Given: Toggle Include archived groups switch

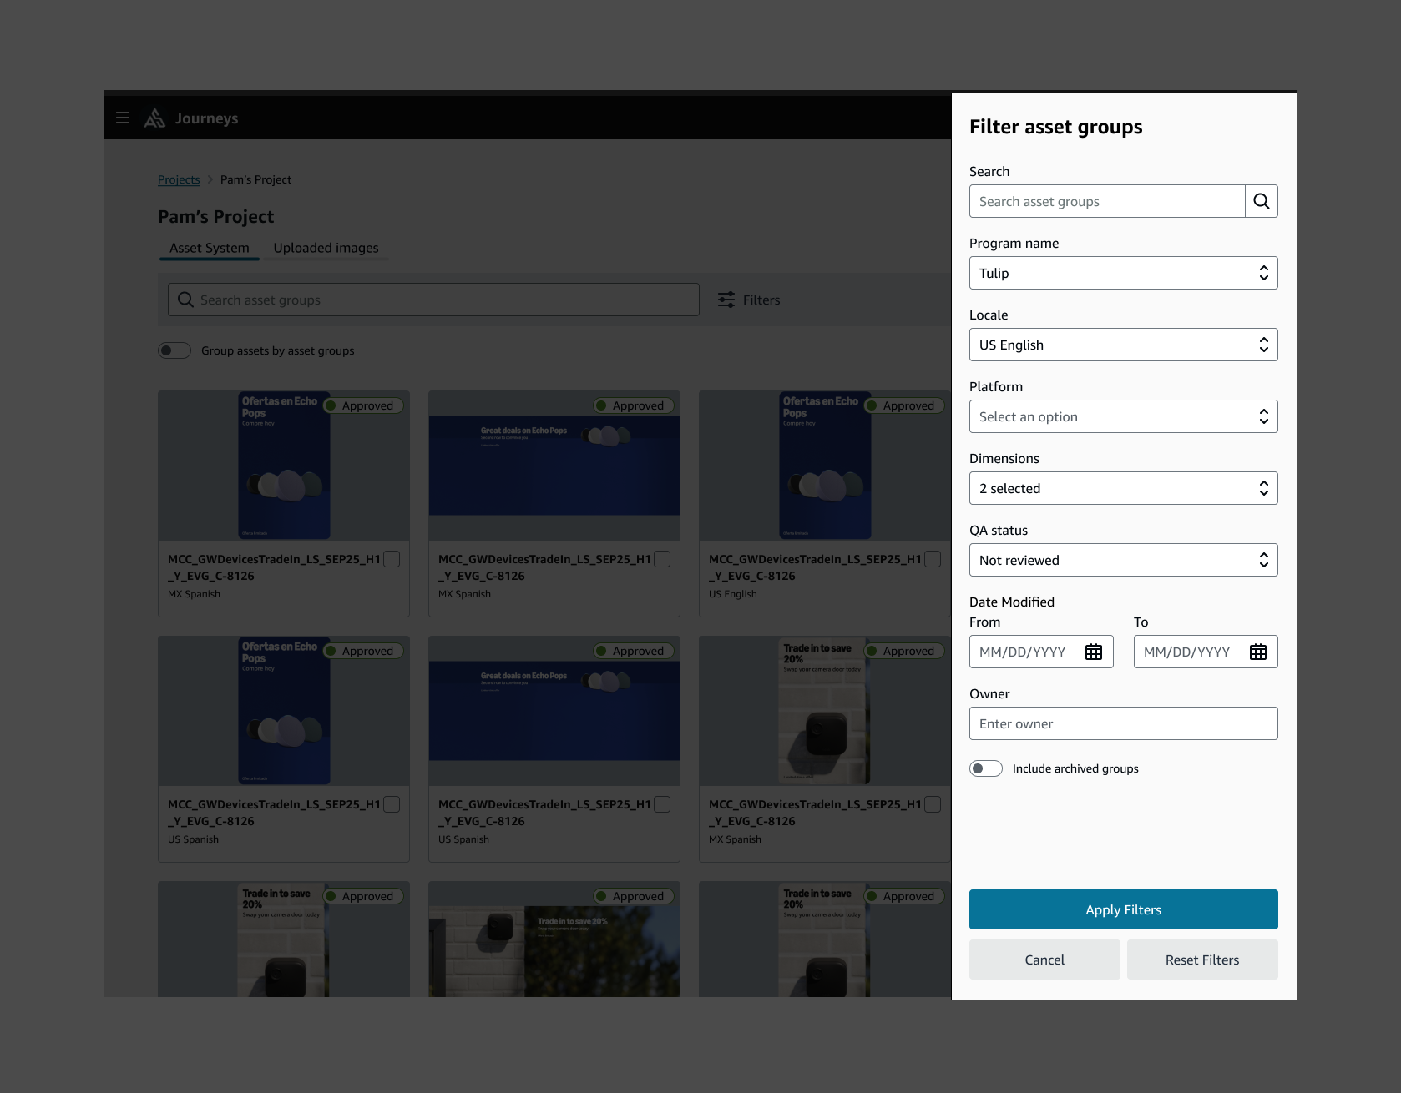Looking at the screenshot, I should pos(985,768).
